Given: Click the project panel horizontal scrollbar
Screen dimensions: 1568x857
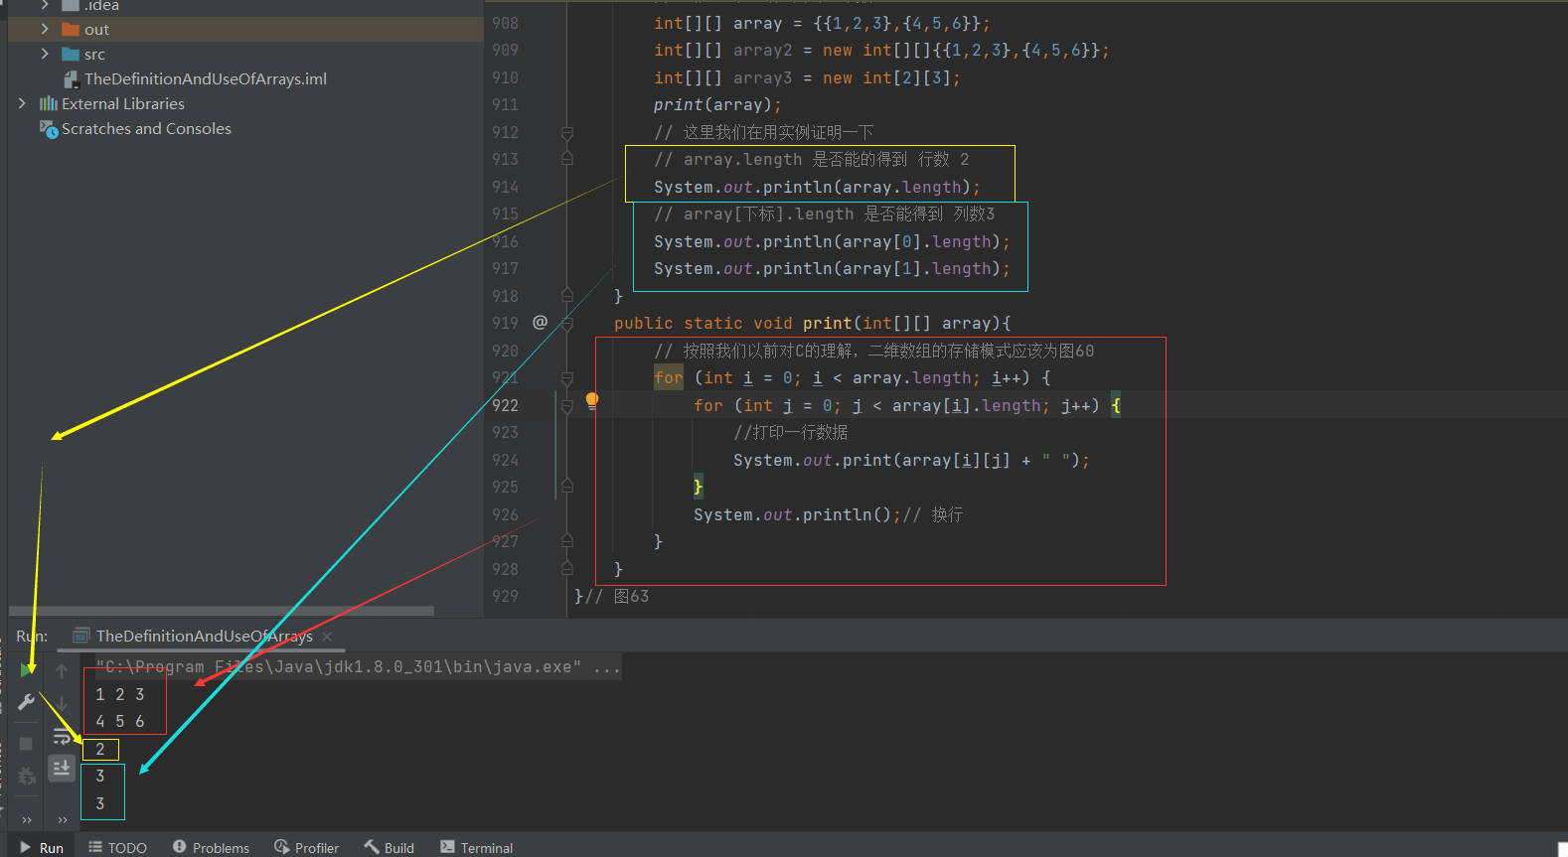Looking at the screenshot, I should tap(222, 611).
